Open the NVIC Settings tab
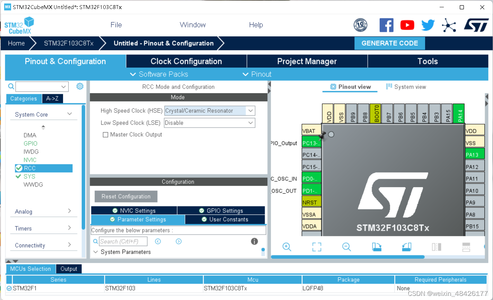Viewport: 493px width, 300px height. pyautogui.click(x=134, y=211)
